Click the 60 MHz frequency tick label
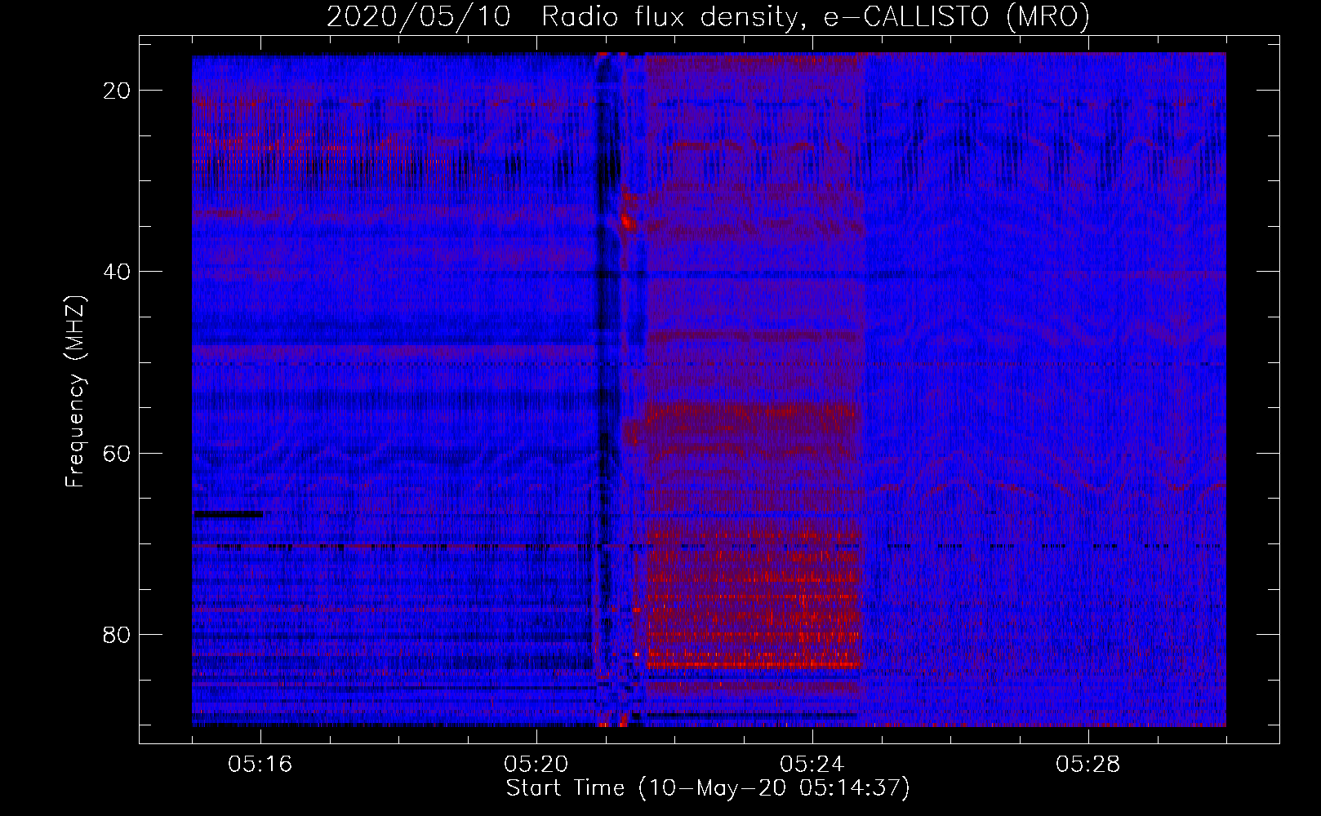Screen dimensions: 1321x816 coord(117,453)
